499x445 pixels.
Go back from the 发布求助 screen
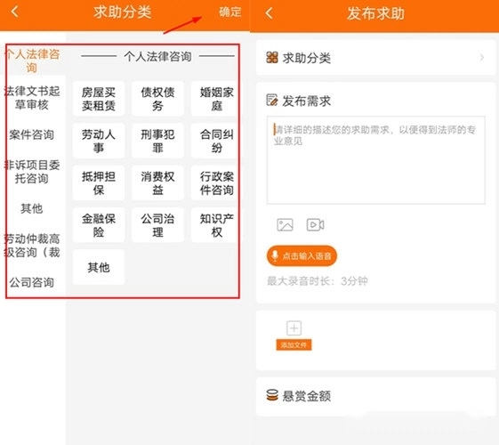click(269, 13)
